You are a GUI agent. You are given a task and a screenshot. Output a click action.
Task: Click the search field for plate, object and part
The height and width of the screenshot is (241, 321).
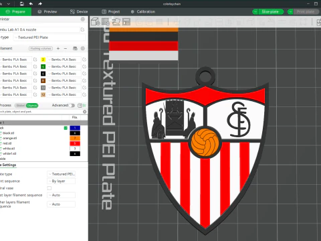click(41, 112)
